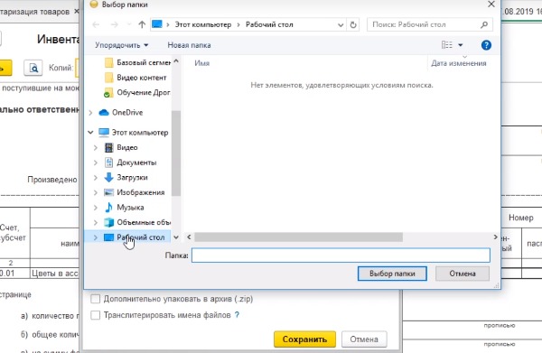Click the print preview magnifier icon
The width and height of the screenshot is (542, 353).
[33, 68]
